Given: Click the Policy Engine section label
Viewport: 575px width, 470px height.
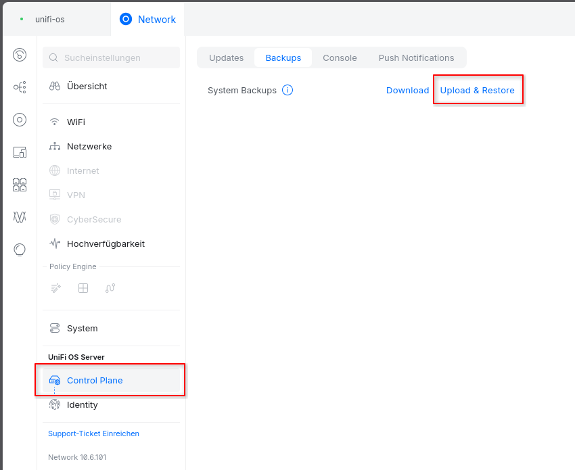Looking at the screenshot, I should tap(72, 266).
